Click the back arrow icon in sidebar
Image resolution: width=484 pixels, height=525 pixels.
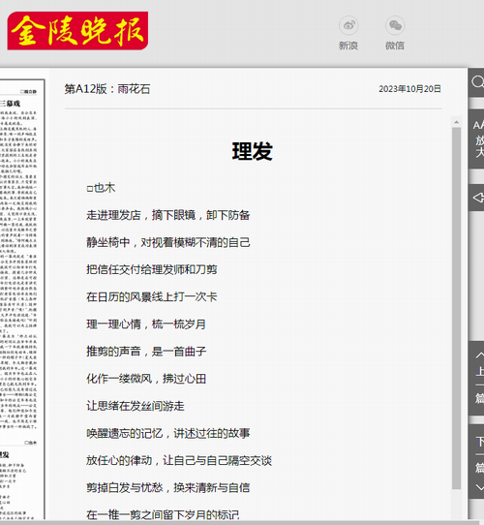pos(478,198)
